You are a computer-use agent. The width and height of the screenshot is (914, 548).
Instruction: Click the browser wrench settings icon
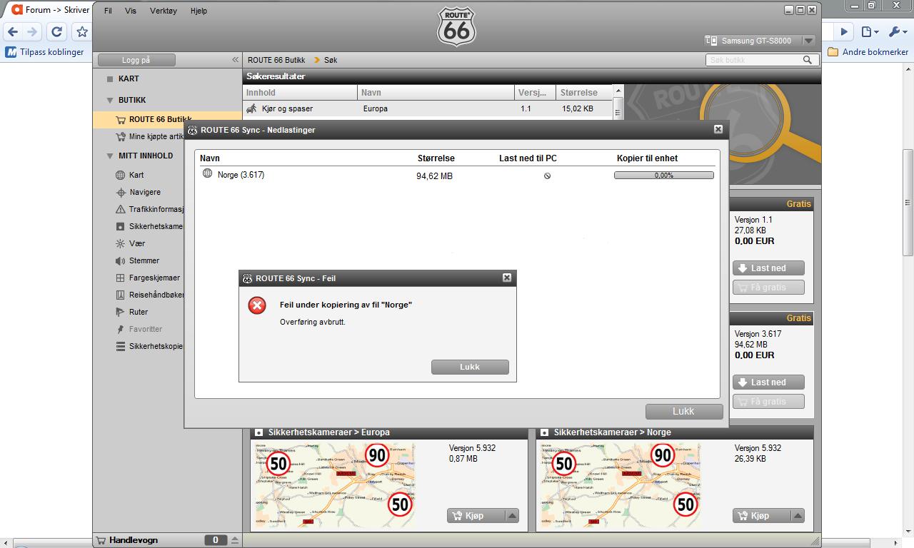click(896, 31)
